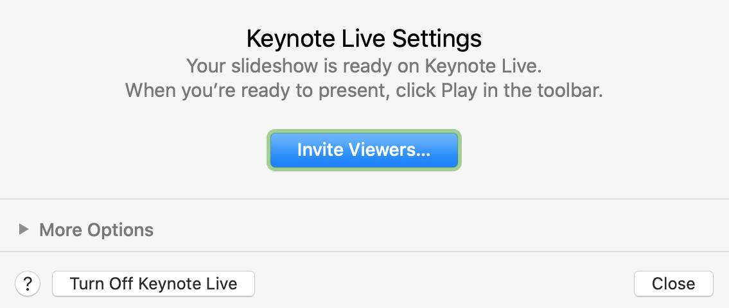
Task: Expand the More Options disclosure triangle
Action: coord(24,229)
